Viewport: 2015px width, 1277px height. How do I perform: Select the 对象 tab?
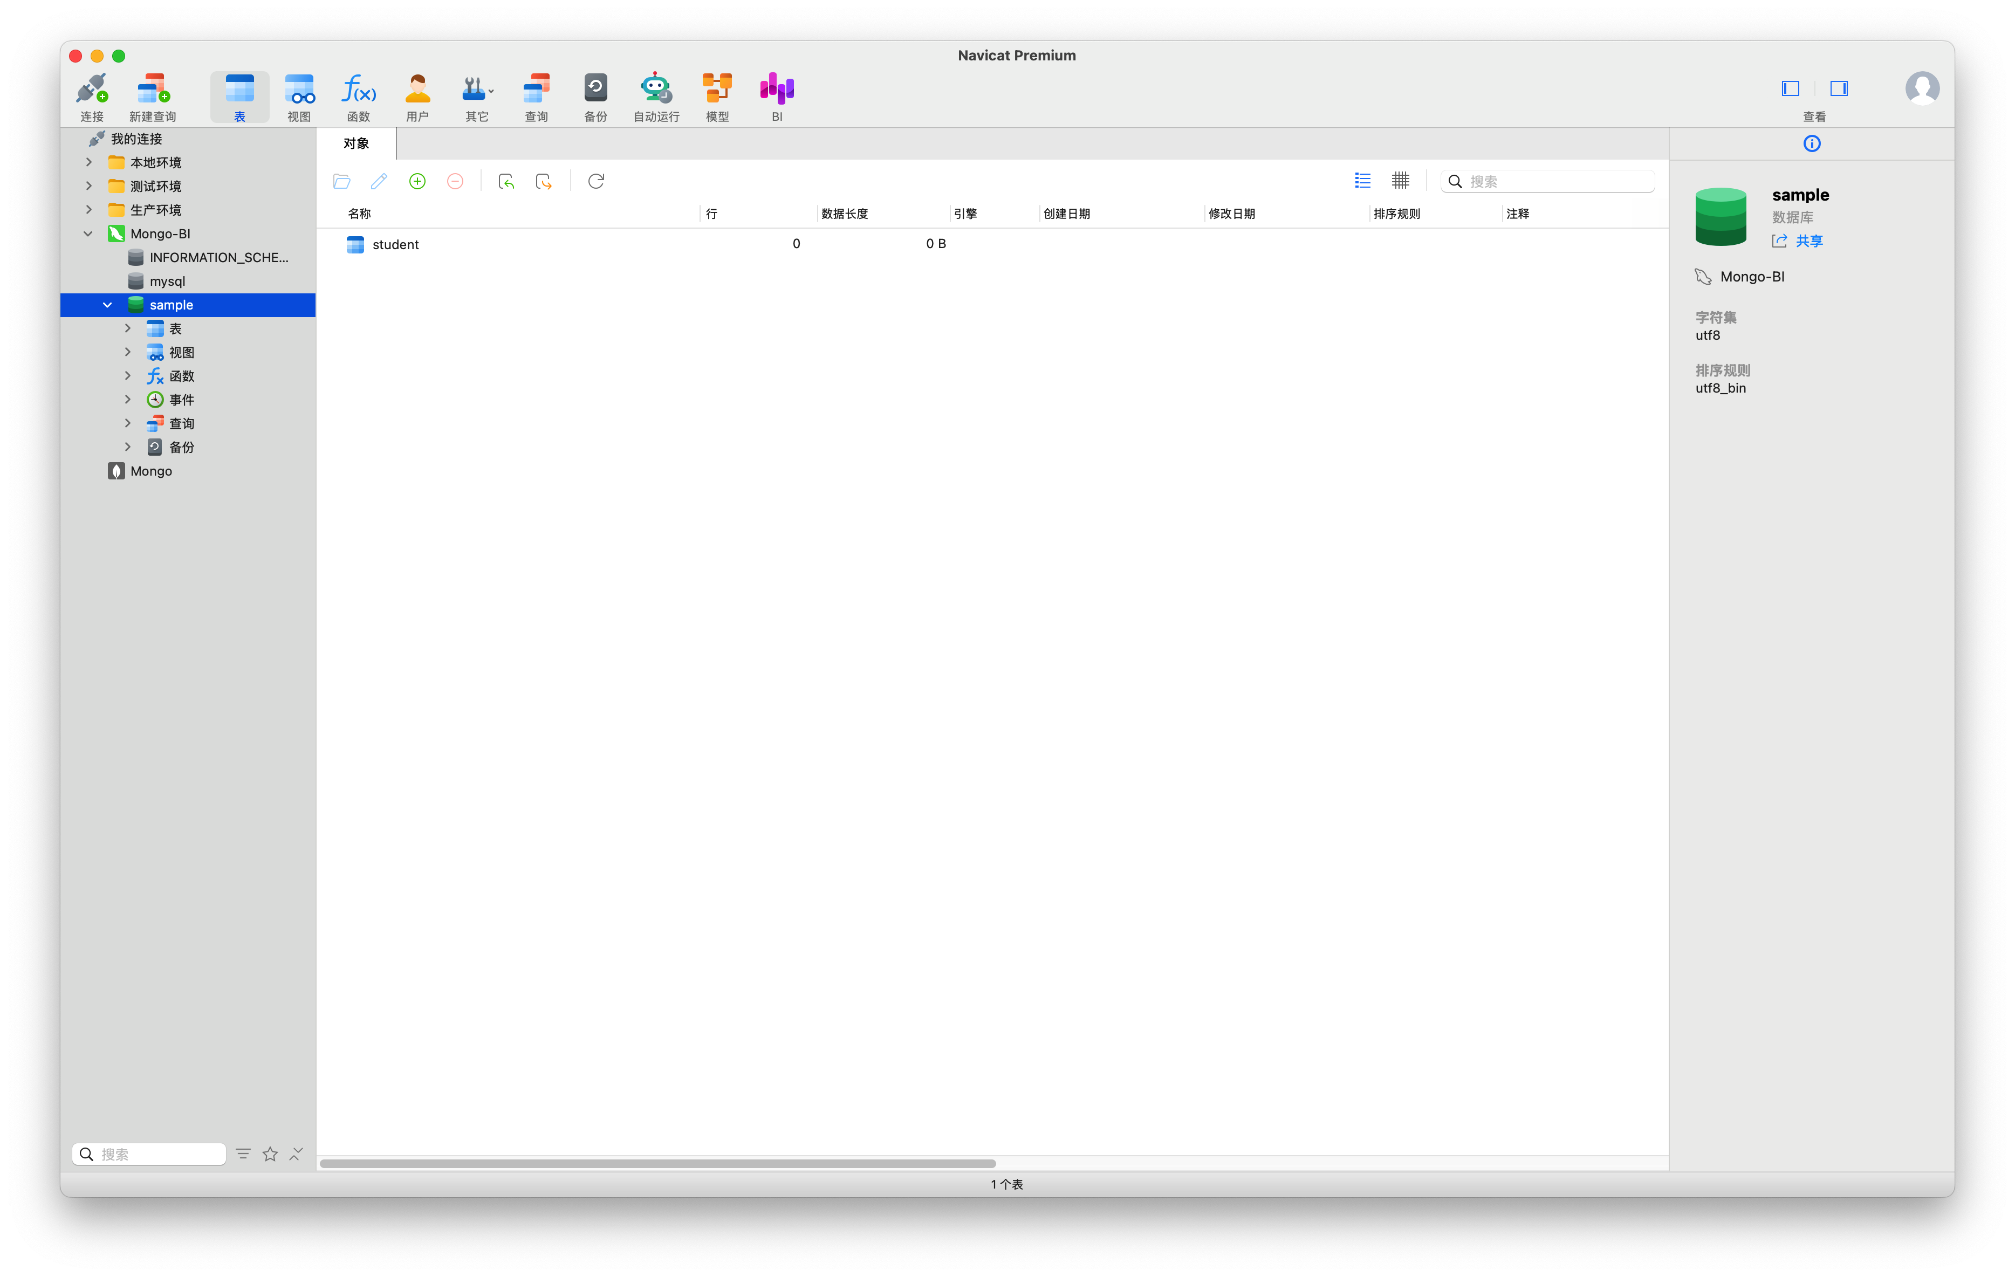(357, 143)
